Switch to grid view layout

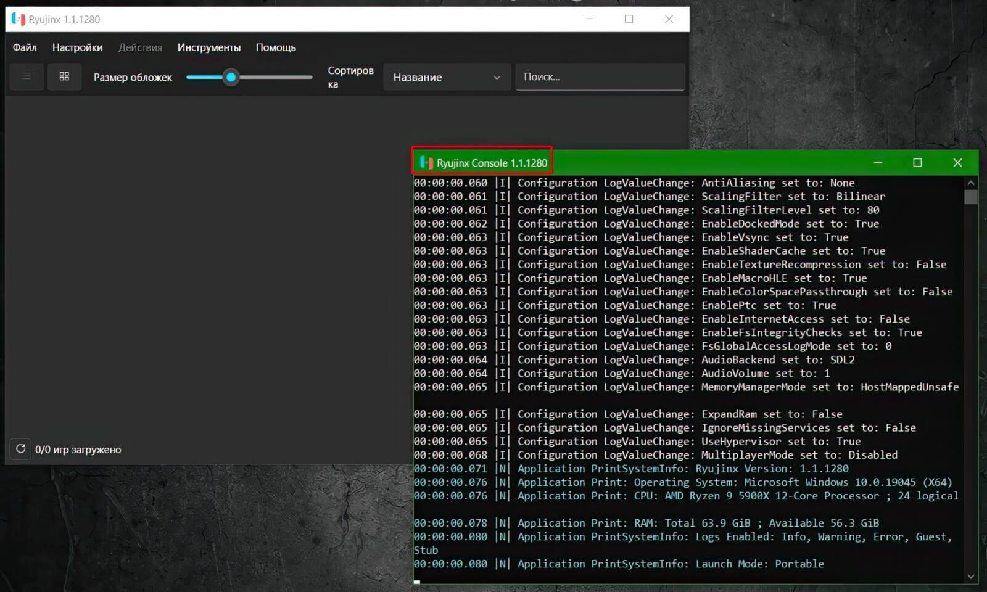click(64, 76)
